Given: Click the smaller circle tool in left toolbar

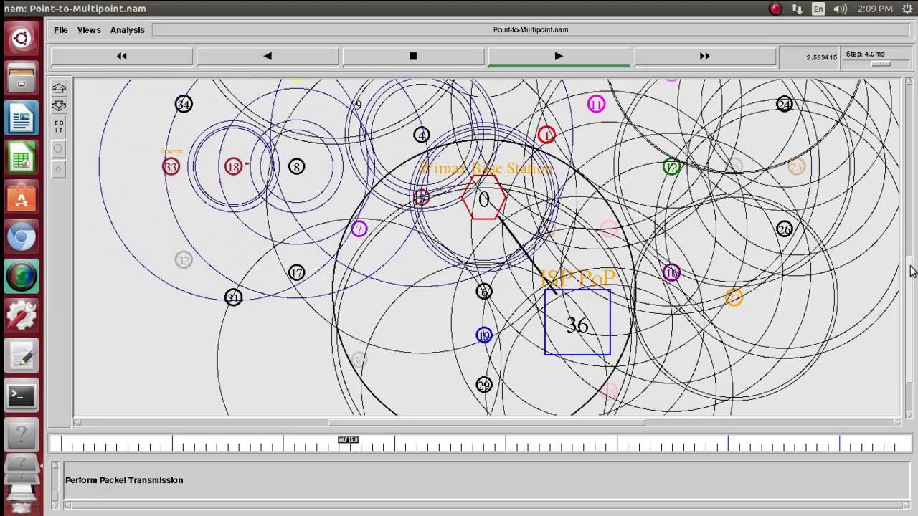Looking at the screenshot, I should (x=59, y=170).
